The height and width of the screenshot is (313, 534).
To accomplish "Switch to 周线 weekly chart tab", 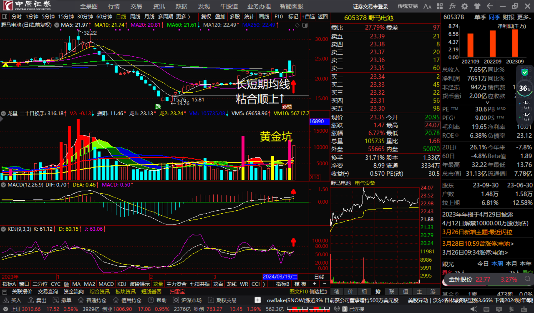I will click(x=135, y=17).
